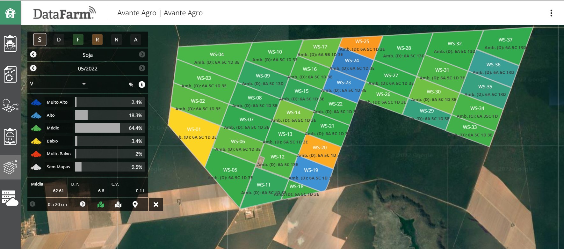
Task: Go to next date after 05/2022
Action: click(x=142, y=68)
